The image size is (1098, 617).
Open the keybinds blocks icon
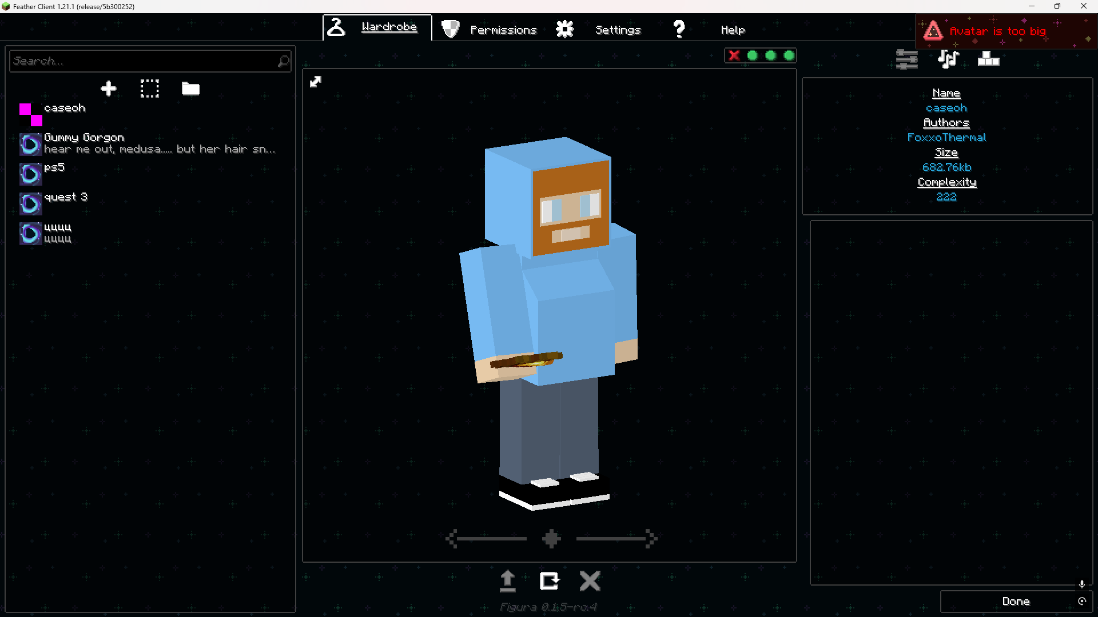tap(988, 59)
